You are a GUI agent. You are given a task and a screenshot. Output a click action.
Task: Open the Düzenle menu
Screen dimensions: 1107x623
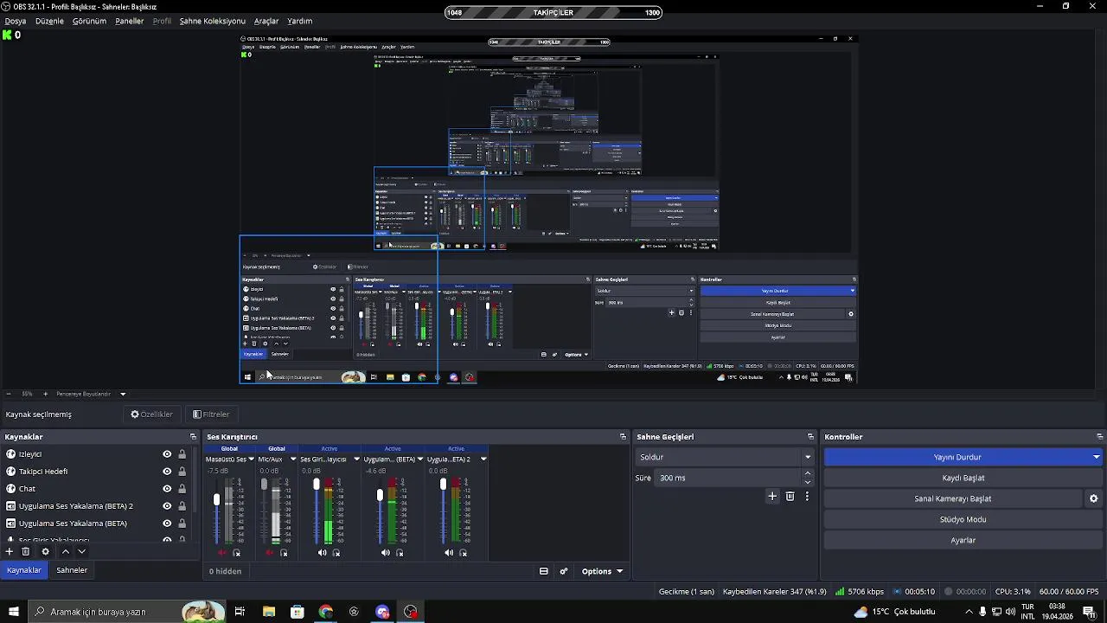pos(49,21)
